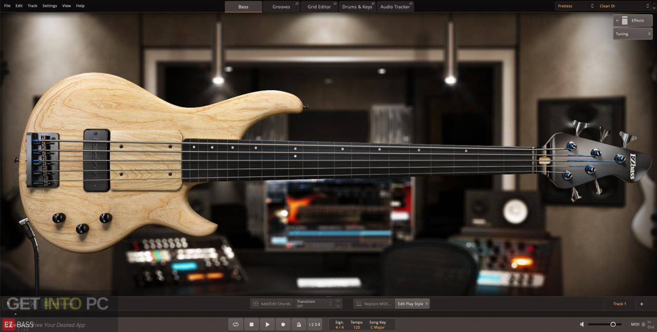The height and width of the screenshot is (332, 657).
Task: Click the Record button
Action: point(283,324)
